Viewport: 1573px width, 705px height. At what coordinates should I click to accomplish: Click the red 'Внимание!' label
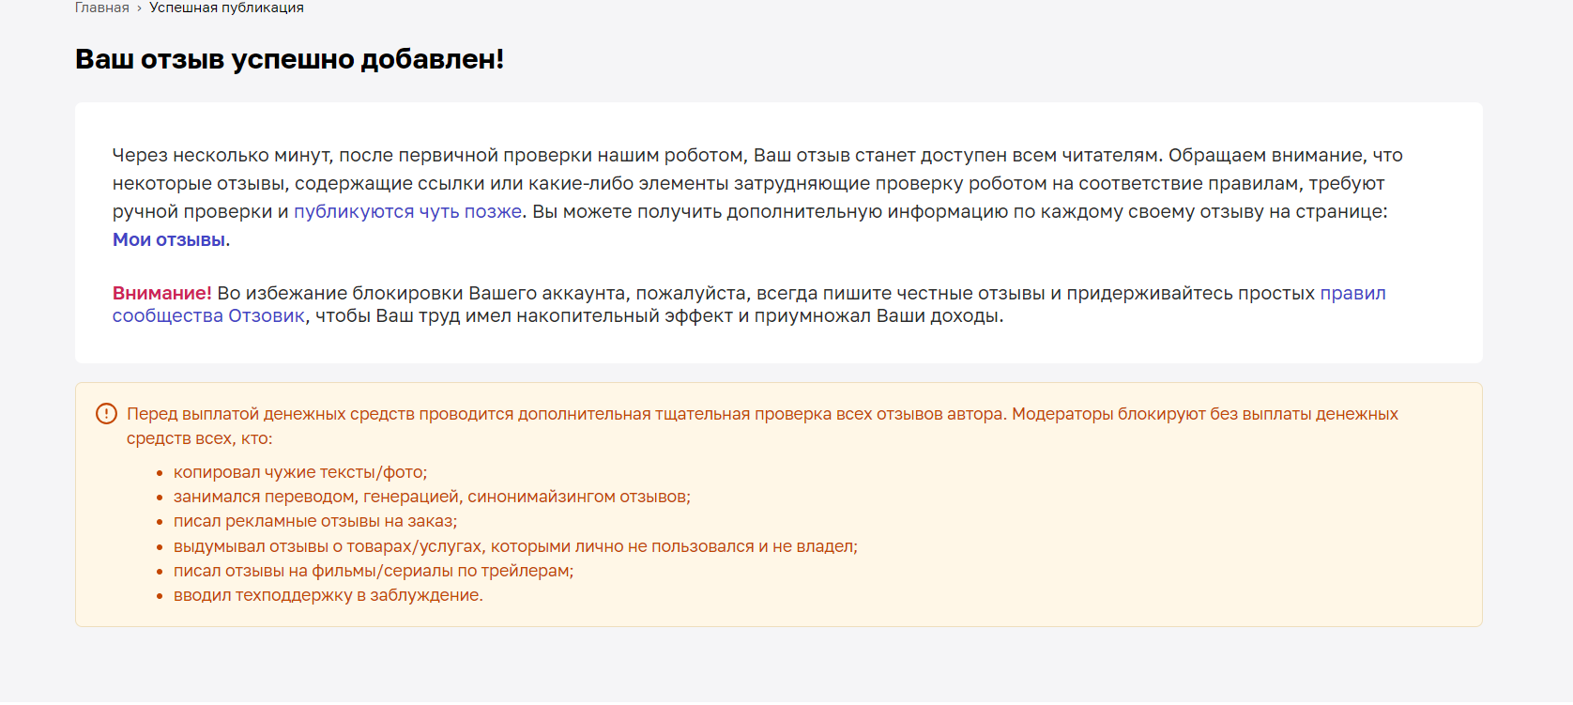click(162, 293)
